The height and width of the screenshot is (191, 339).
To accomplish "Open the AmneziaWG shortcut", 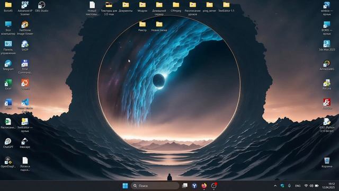I will click(327, 65).
